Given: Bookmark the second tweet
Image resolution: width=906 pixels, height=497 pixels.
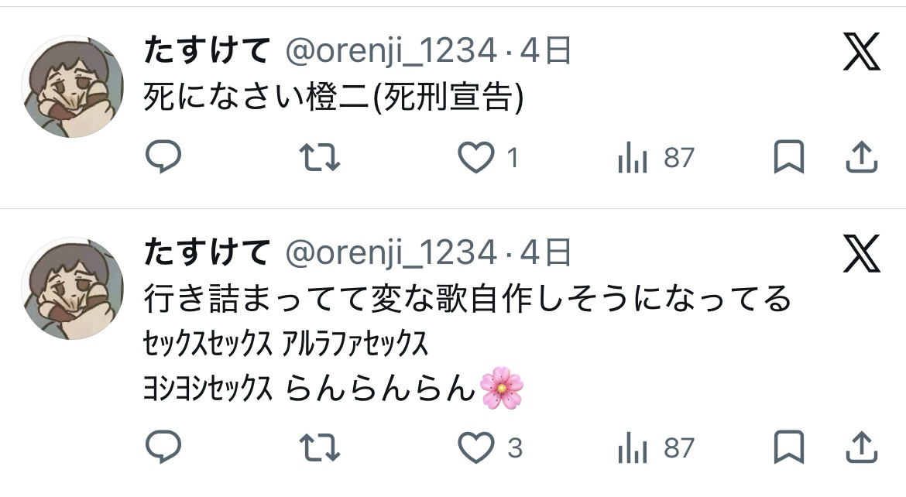Looking at the screenshot, I should [x=789, y=447].
